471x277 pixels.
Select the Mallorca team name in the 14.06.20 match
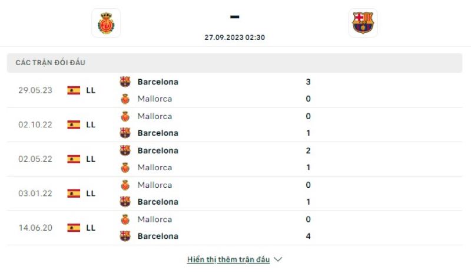click(155, 219)
